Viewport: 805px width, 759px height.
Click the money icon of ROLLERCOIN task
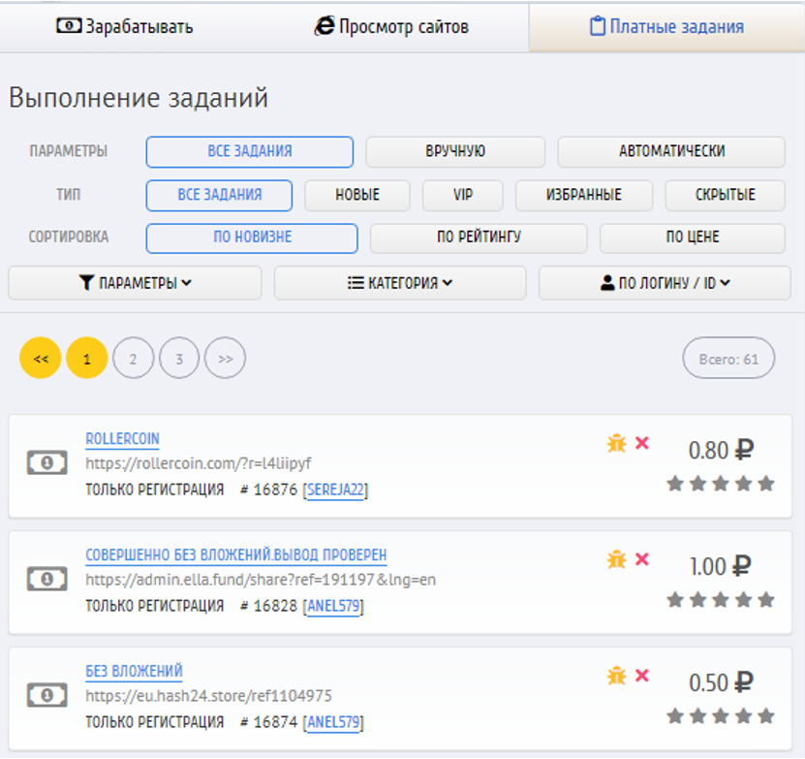pyautogui.click(x=46, y=462)
